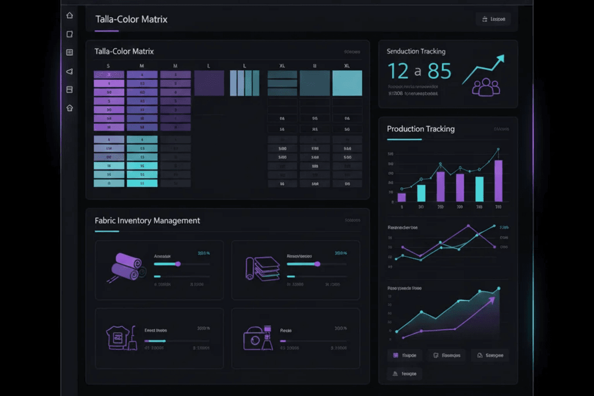Click the bottom-row button below the area chart
The height and width of the screenshot is (396, 594).
coord(404,374)
